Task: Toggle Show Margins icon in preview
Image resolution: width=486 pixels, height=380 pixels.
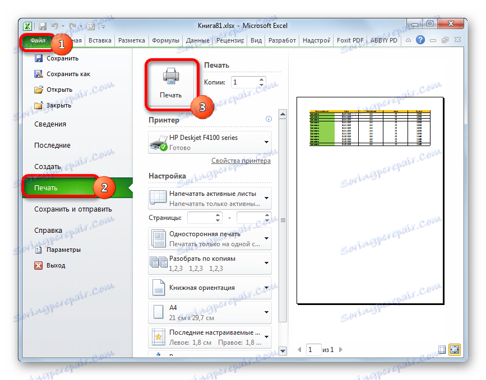Action: point(442,350)
